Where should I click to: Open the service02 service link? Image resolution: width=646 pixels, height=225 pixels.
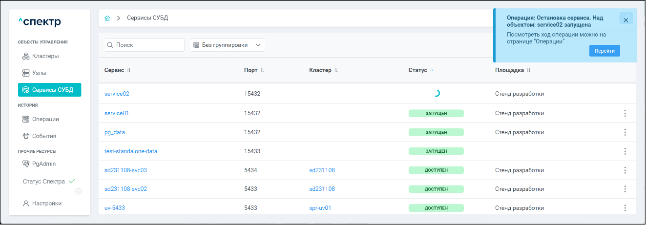117,94
